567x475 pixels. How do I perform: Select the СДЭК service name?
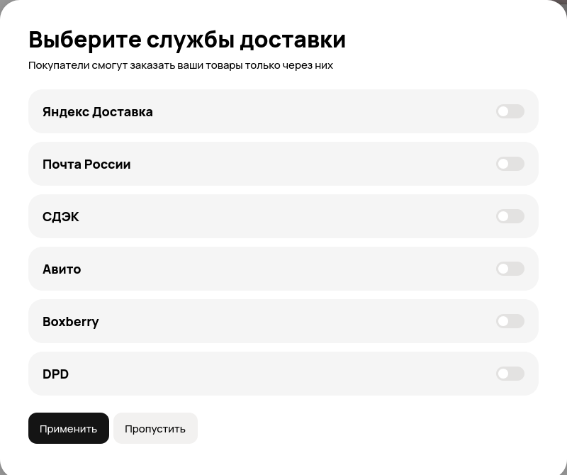click(x=61, y=217)
